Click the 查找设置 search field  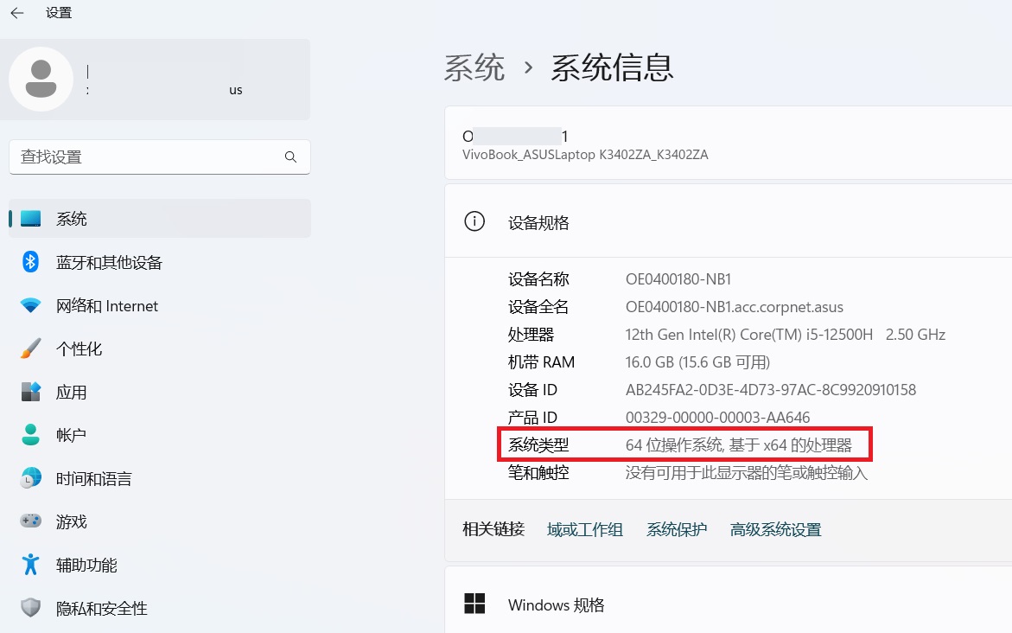[x=147, y=157]
